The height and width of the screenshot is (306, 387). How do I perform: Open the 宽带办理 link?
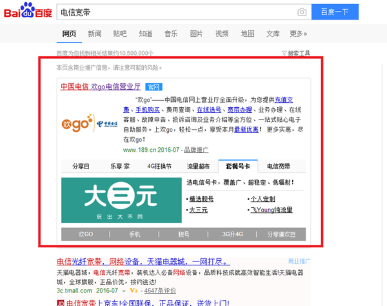click(x=239, y=110)
